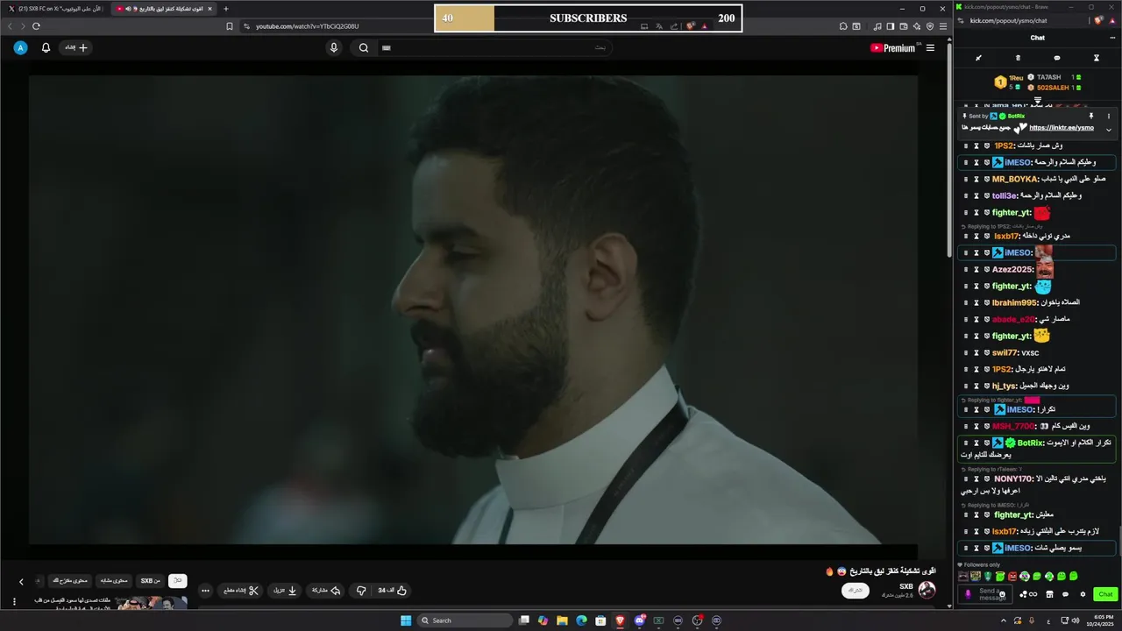Select the 'من SXB' filter chip
The width and height of the screenshot is (1122, 631).
(x=151, y=581)
